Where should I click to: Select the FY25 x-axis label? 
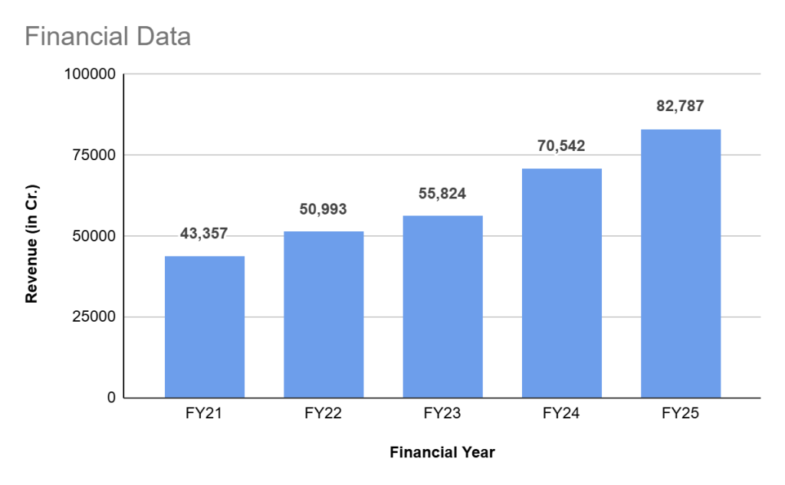point(681,414)
